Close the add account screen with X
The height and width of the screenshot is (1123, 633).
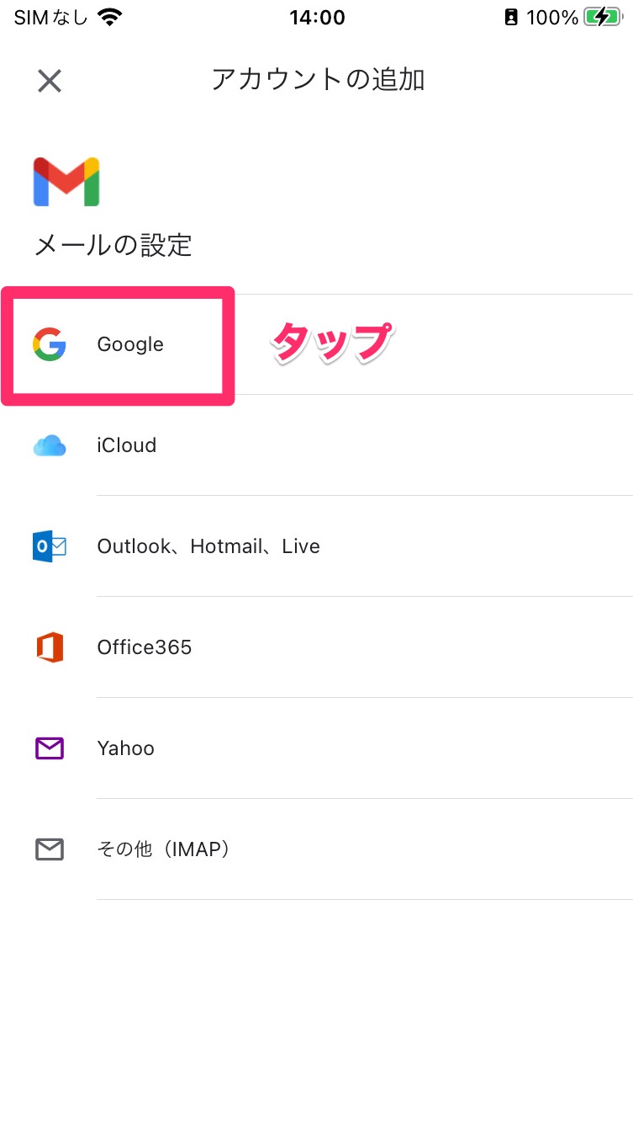50,81
